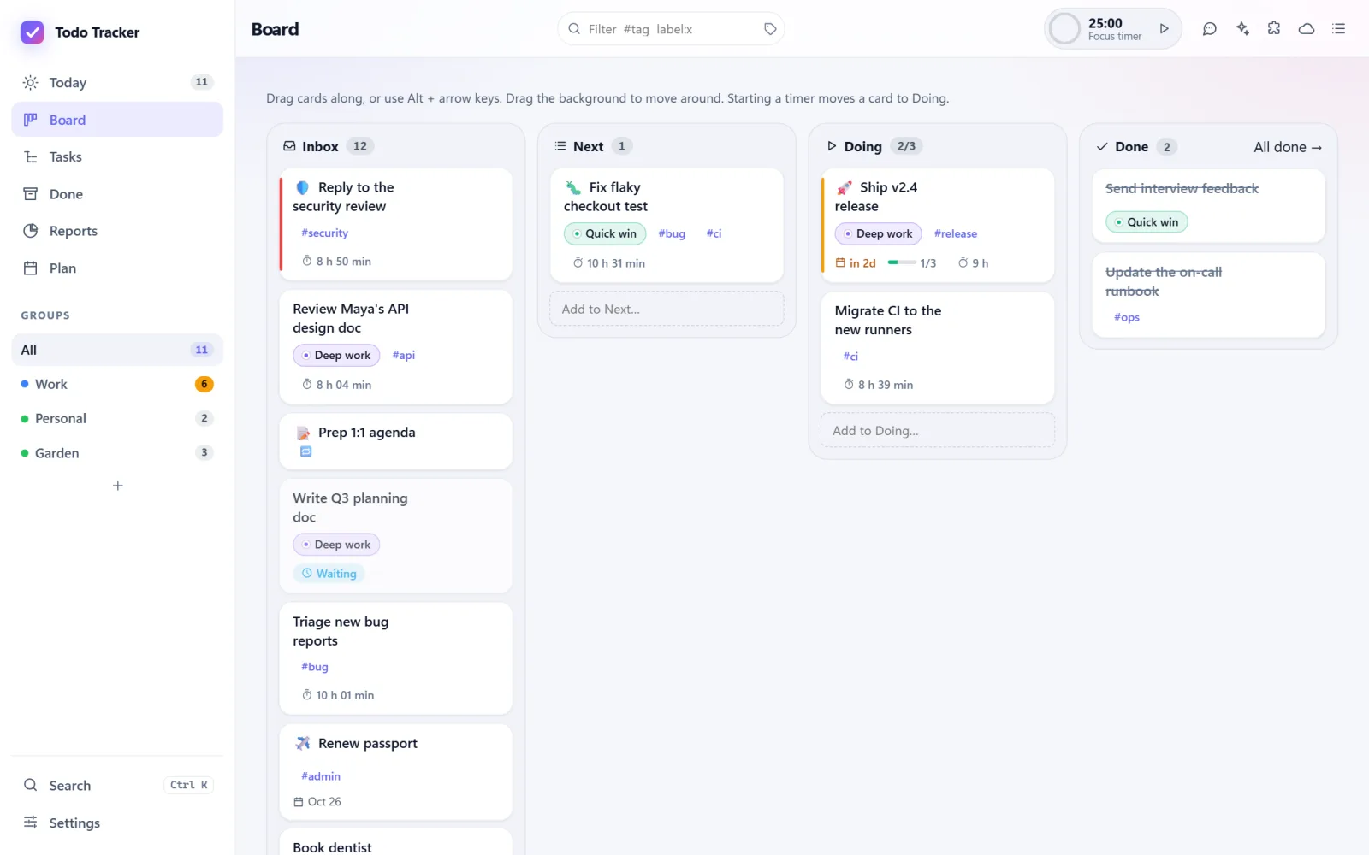The image size is (1369, 855).
Task: Follow the All done link
Action: coord(1288,147)
